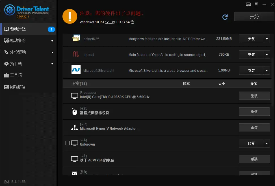Screen dimensions: 275x186
Task: Reinstall 基于 ACPI x64 的电脑 with 重装
Action: 254,159
